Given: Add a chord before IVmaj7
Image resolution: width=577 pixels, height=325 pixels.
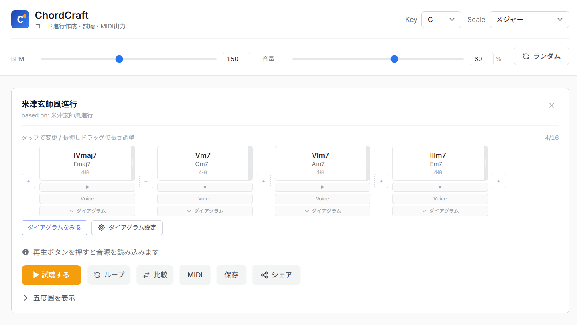Looking at the screenshot, I should tap(28, 181).
